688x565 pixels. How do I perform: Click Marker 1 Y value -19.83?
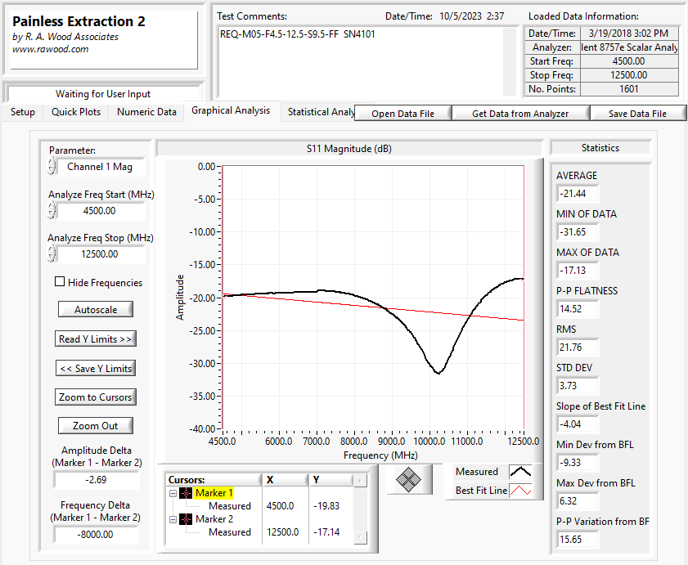(326, 506)
